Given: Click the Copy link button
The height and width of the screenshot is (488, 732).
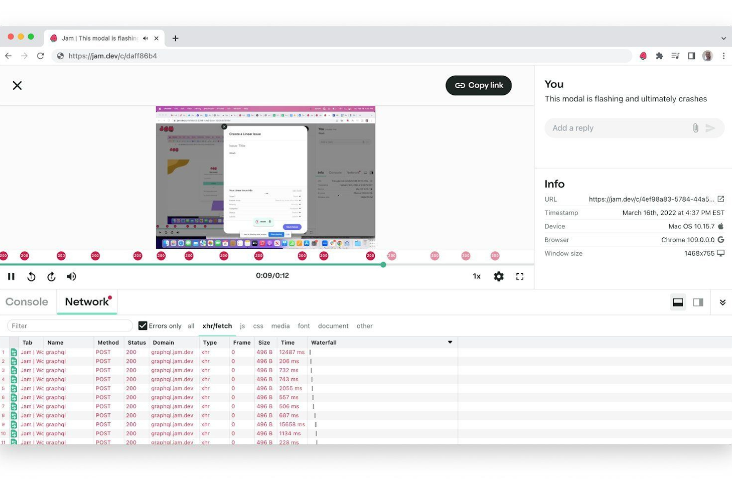Looking at the screenshot, I should (x=478, y=85).
